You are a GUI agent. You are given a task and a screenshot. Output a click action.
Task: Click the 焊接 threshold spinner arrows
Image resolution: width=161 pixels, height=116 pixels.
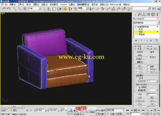click(x=157, y=94)
